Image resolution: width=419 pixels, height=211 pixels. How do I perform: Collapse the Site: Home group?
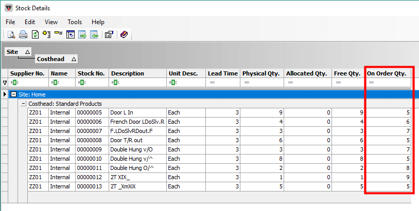[x=14, y=94]
